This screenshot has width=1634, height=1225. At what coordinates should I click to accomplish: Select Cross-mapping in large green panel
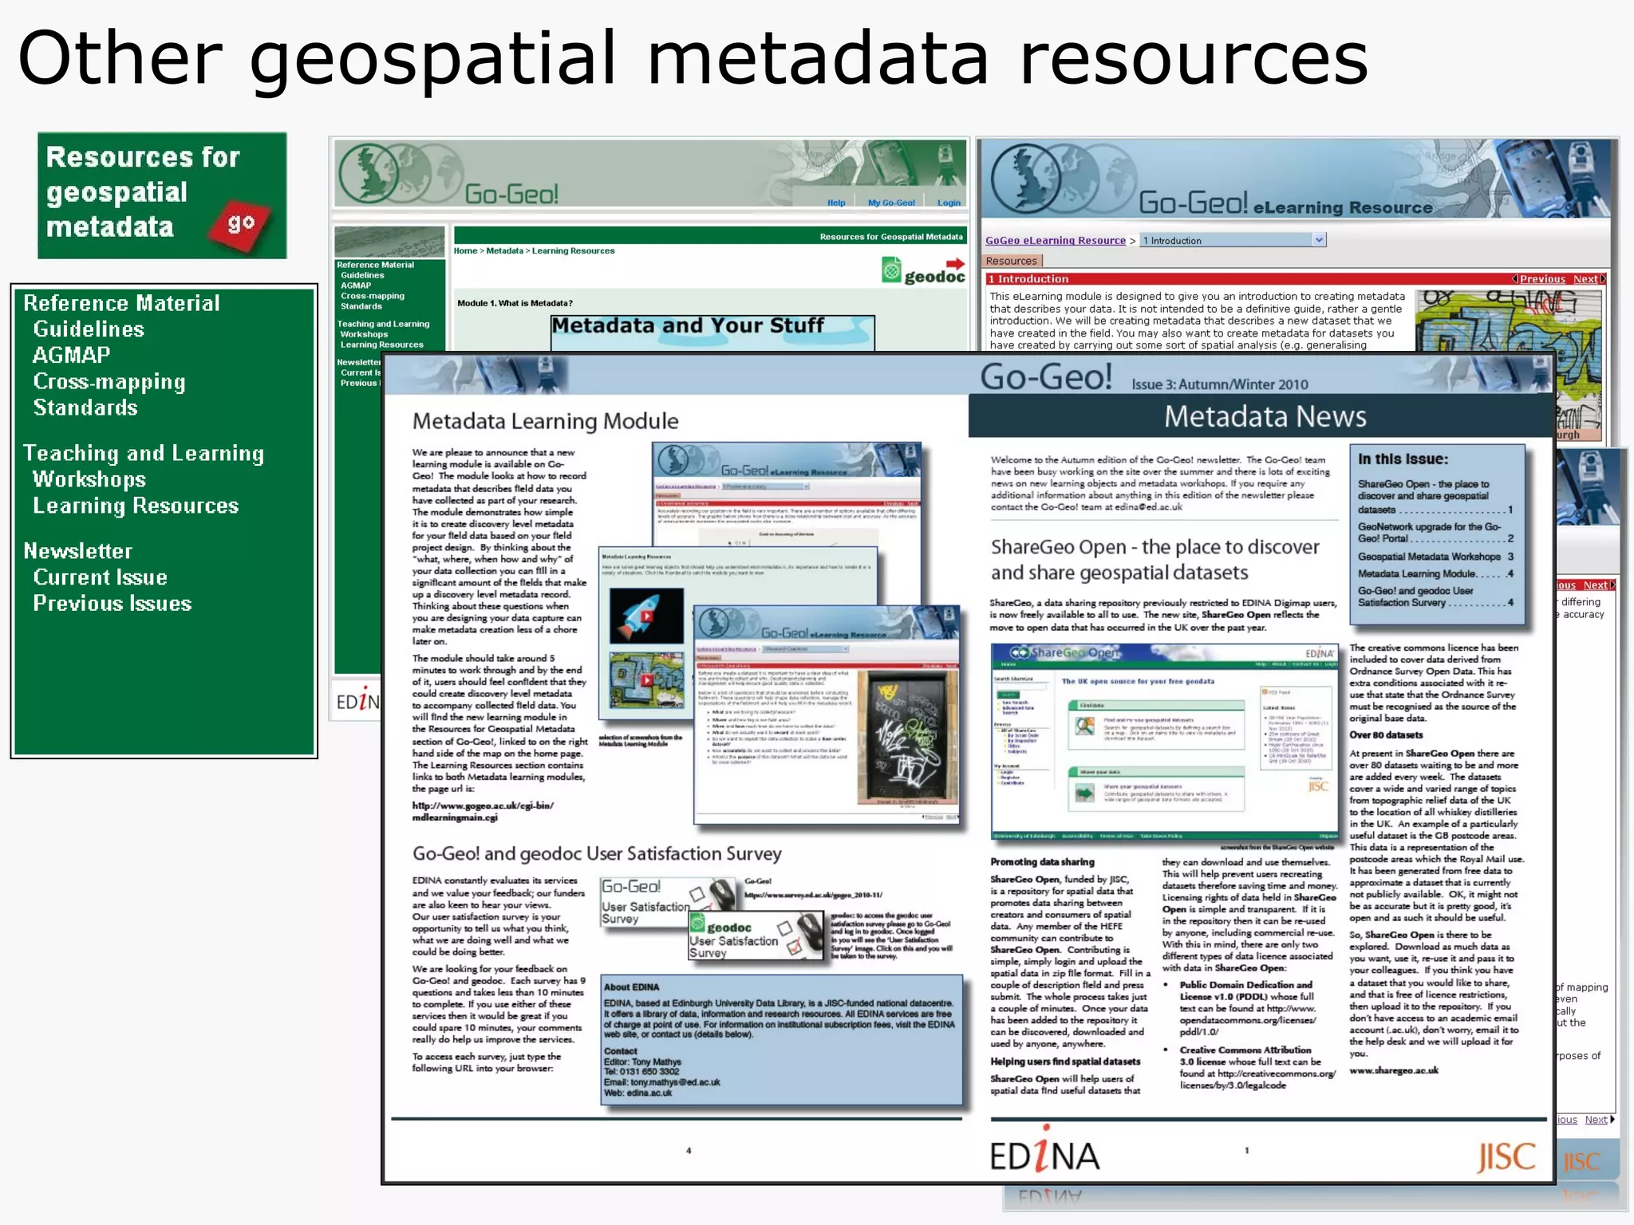pos(109,382)
